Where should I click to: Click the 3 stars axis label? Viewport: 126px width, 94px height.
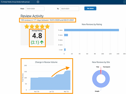tap(60, 40)
